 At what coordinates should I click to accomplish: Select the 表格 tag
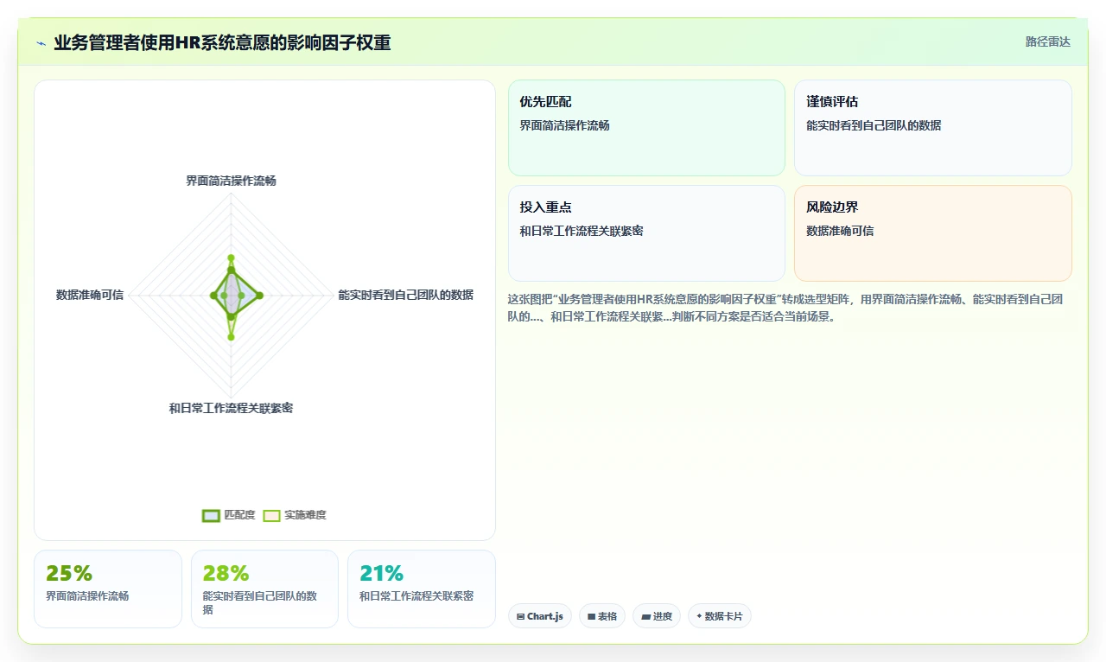(x=602, y=616)
